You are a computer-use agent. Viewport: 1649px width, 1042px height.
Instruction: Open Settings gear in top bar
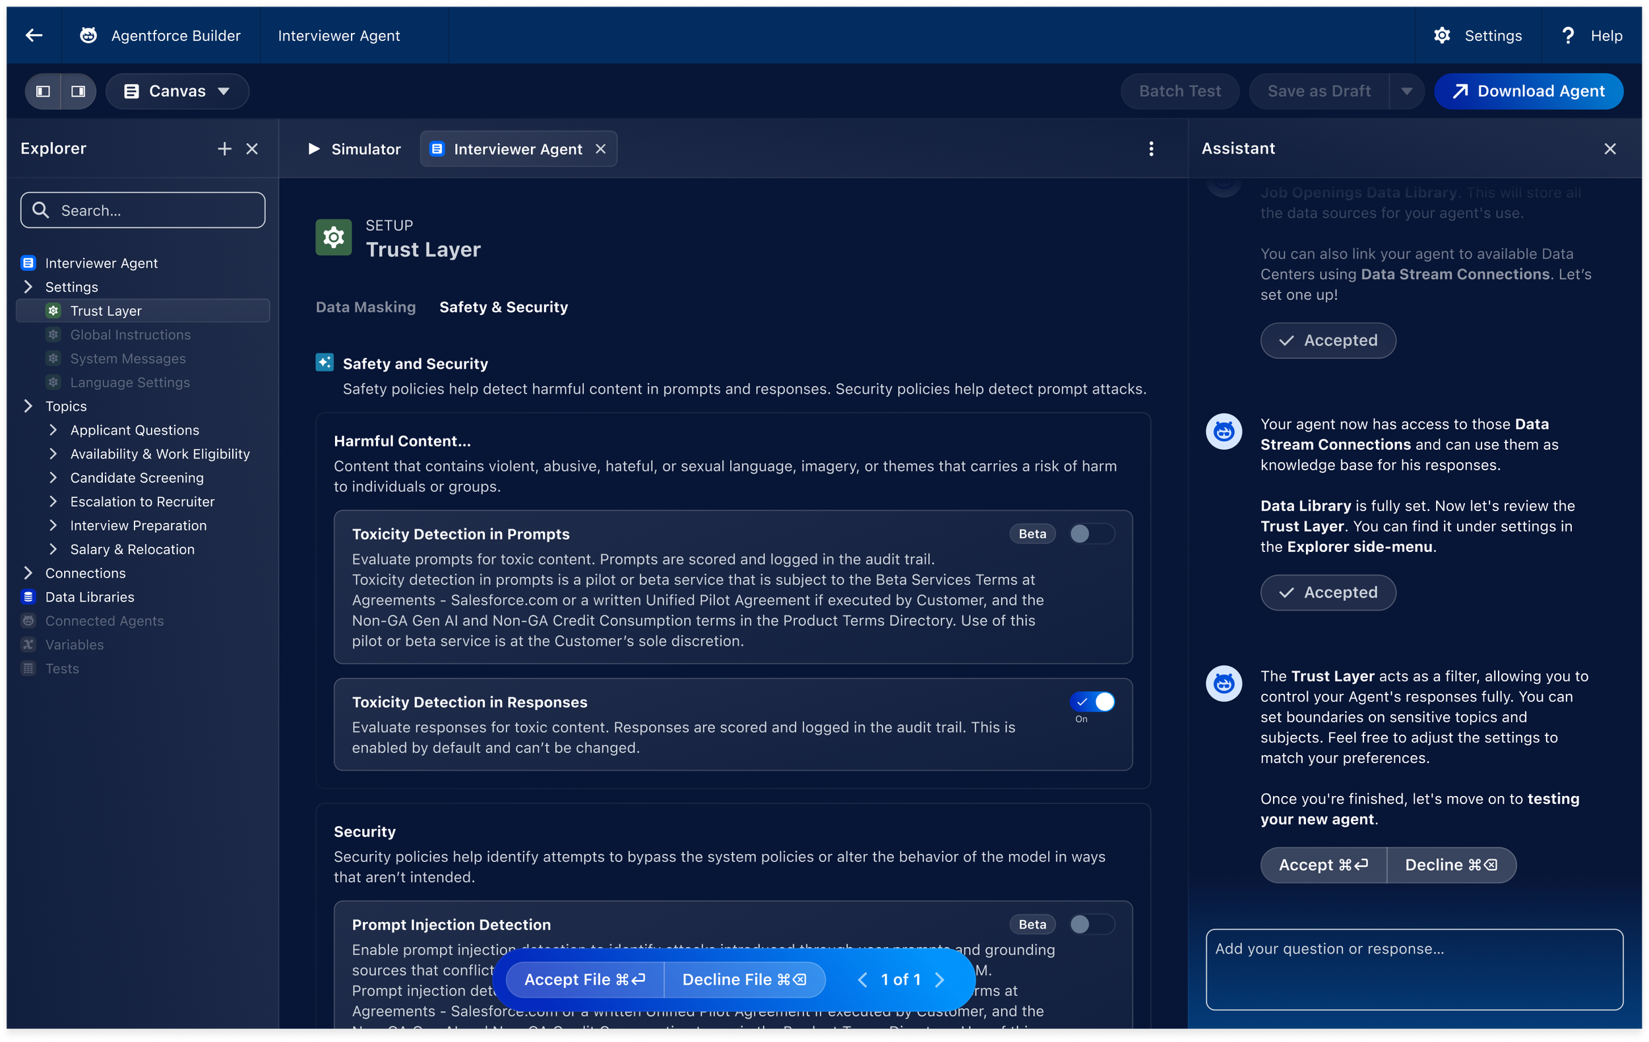pyautogui.click(x=1441, y=36)
